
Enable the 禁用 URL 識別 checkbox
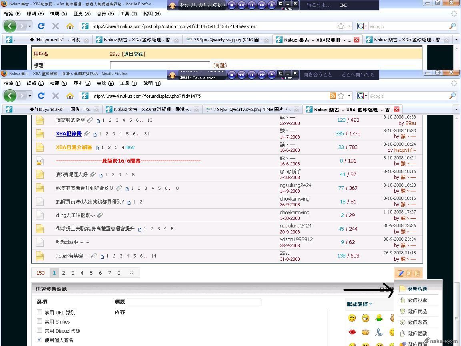pos(39,312)
